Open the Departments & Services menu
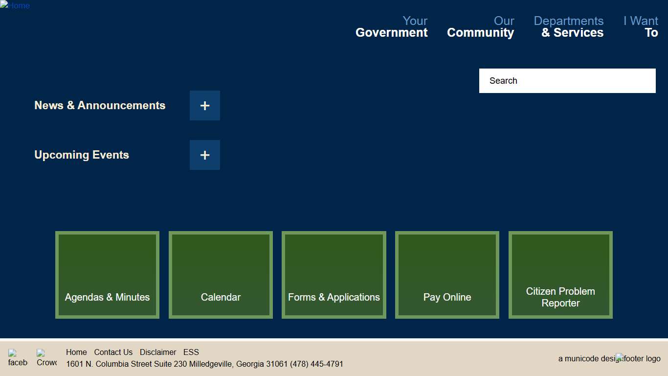The image size is (668, 376). [569, 26]
